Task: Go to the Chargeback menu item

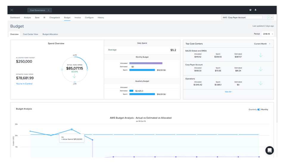Action: click(x=55, y=18)
